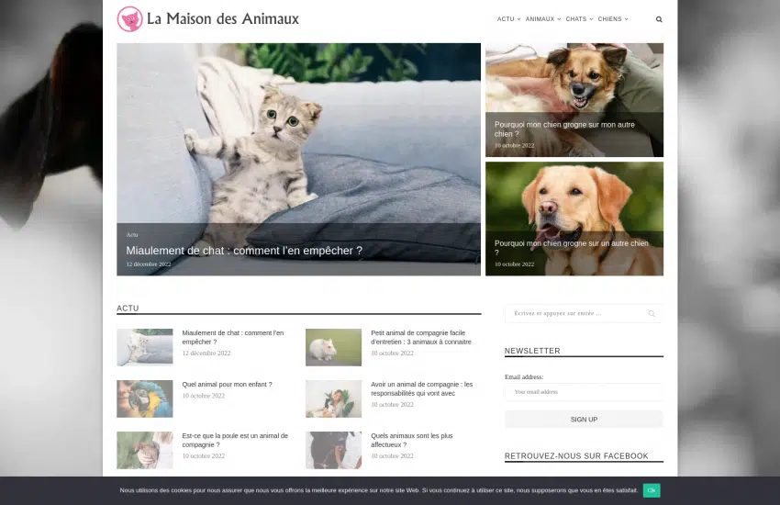The height and width of the screenshot is (505, 780).
Task: Open 'Est-ce que la poule' article link
Action: point(234,440)
